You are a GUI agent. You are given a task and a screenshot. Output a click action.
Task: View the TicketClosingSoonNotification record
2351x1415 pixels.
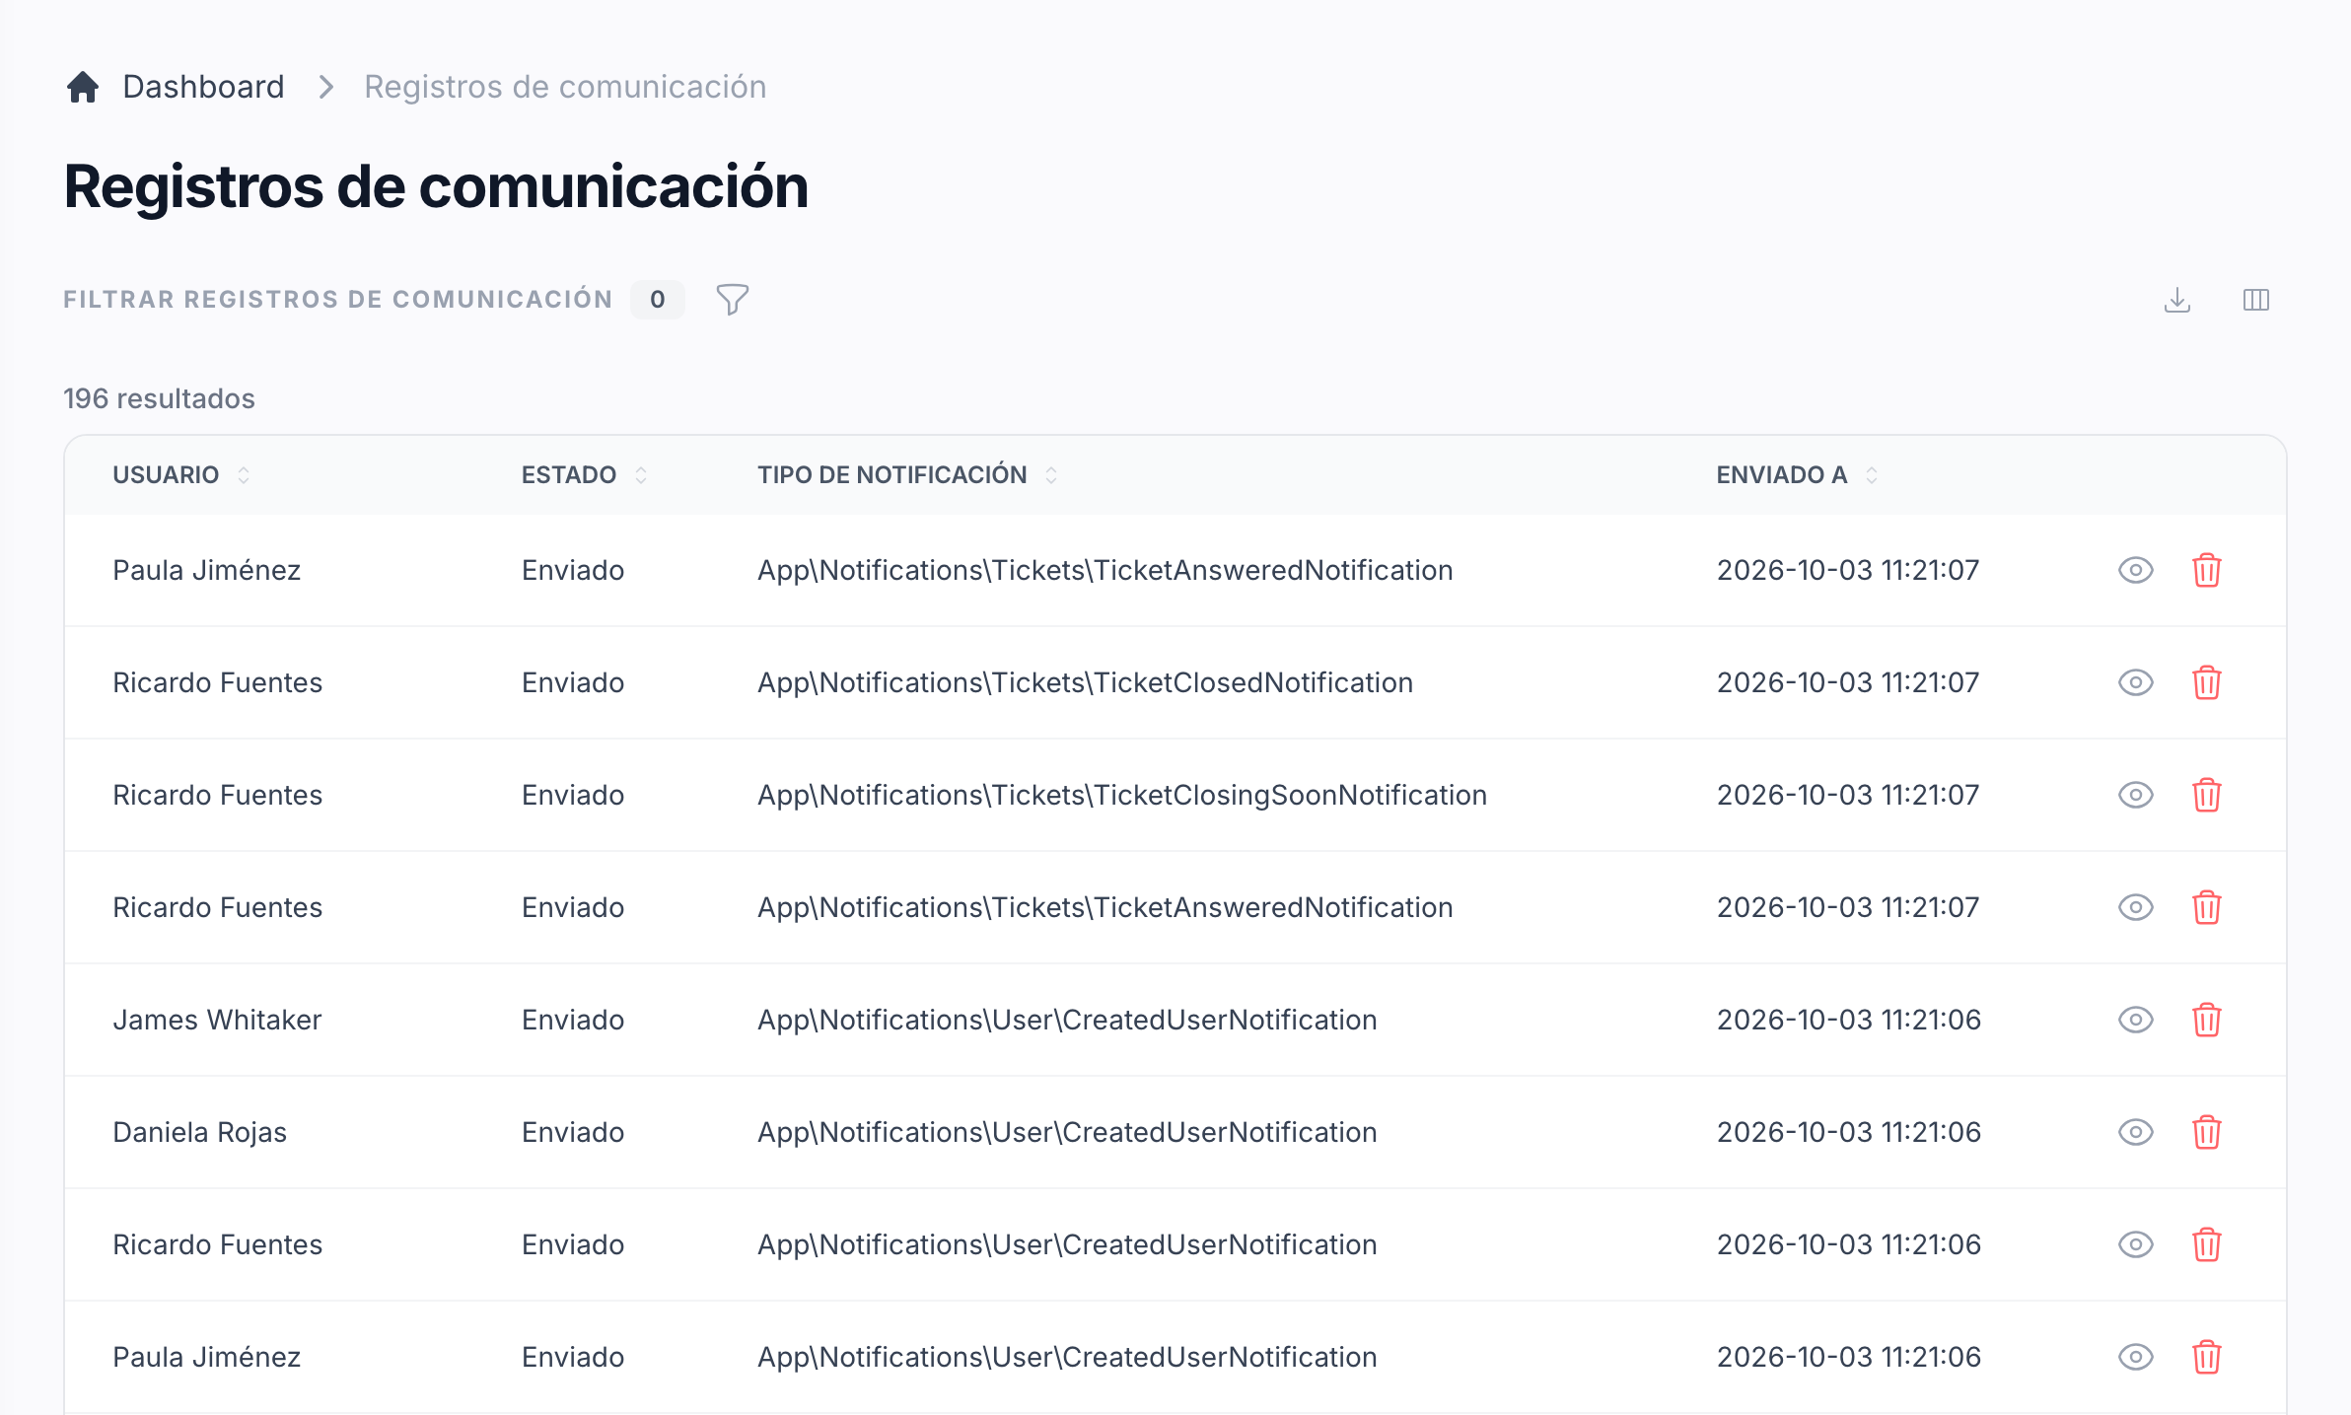tap(2136, 795)
